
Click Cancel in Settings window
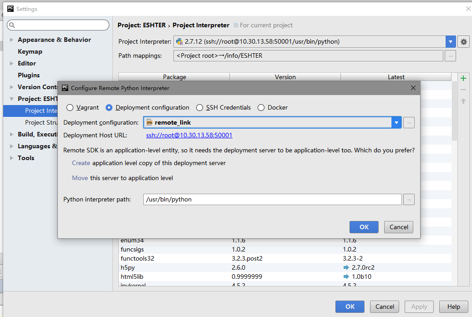[385, 307]
